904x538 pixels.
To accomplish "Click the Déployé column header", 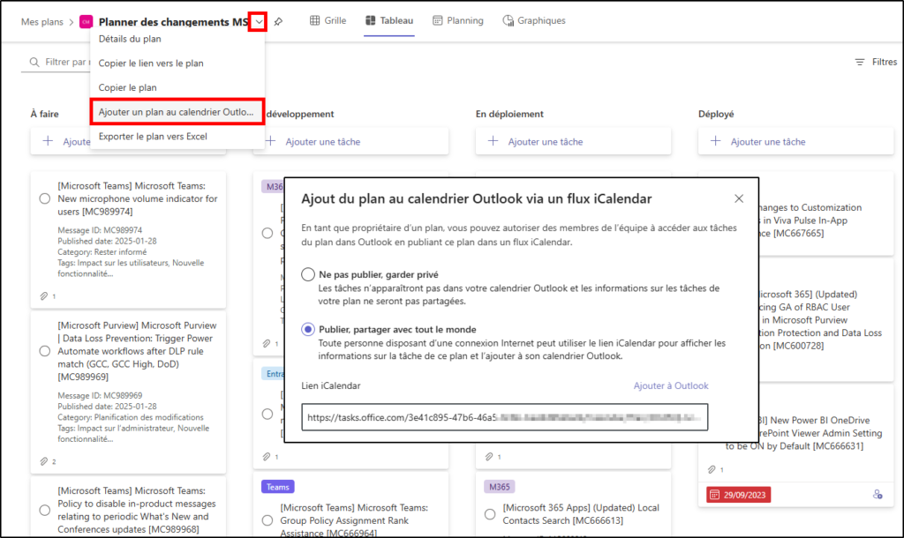I will tap(716, 114).
